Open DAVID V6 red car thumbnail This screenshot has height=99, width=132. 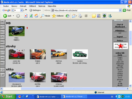pyautogui.click(x=17, y=54)
